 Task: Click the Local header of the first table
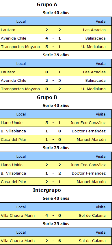click(x=21, y=22)
